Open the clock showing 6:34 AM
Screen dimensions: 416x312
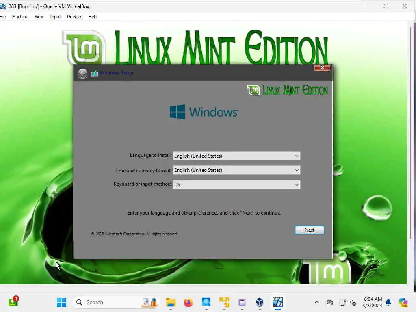373,302
